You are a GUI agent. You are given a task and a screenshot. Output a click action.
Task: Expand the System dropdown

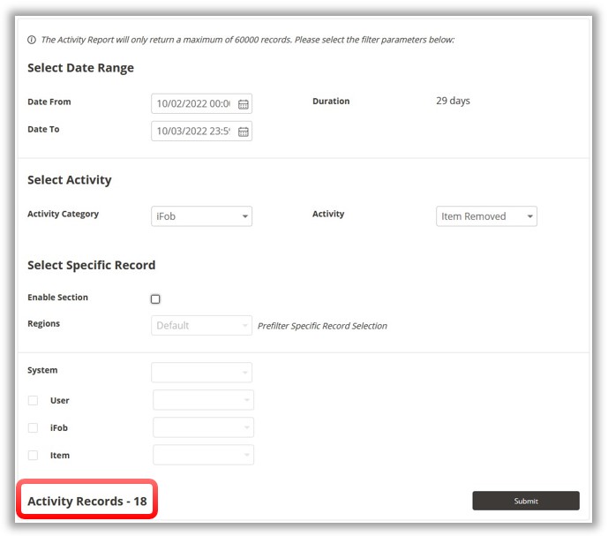tap(201, 373)
